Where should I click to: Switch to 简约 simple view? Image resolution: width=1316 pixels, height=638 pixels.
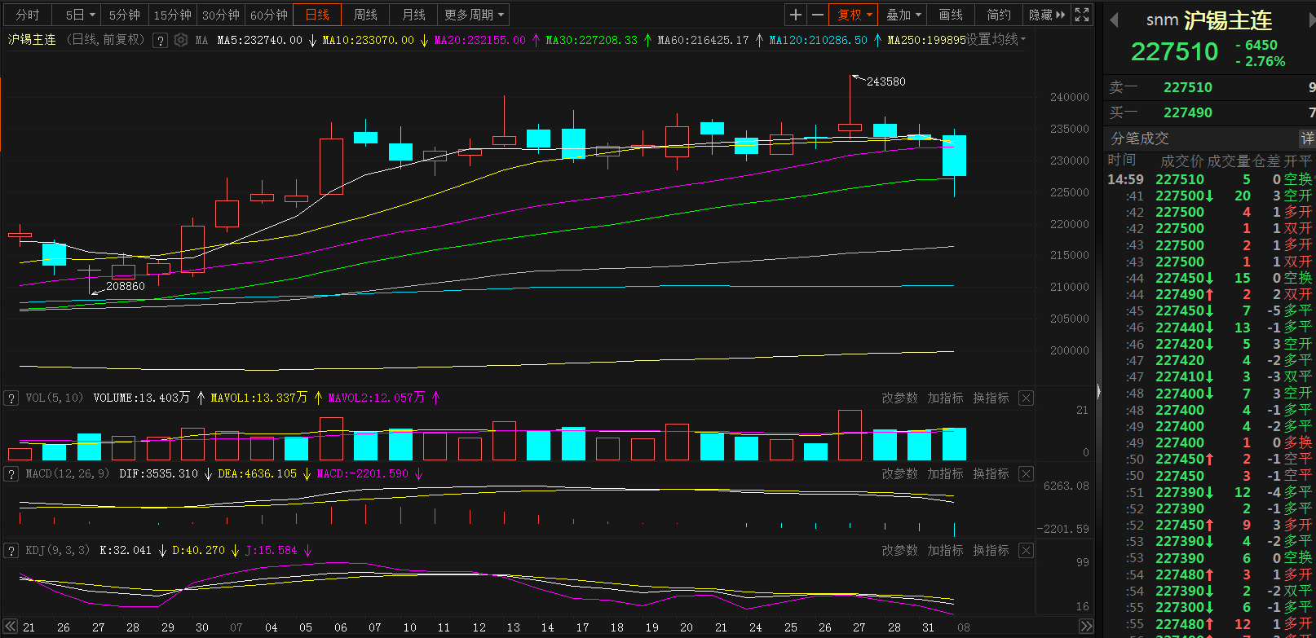999,15
